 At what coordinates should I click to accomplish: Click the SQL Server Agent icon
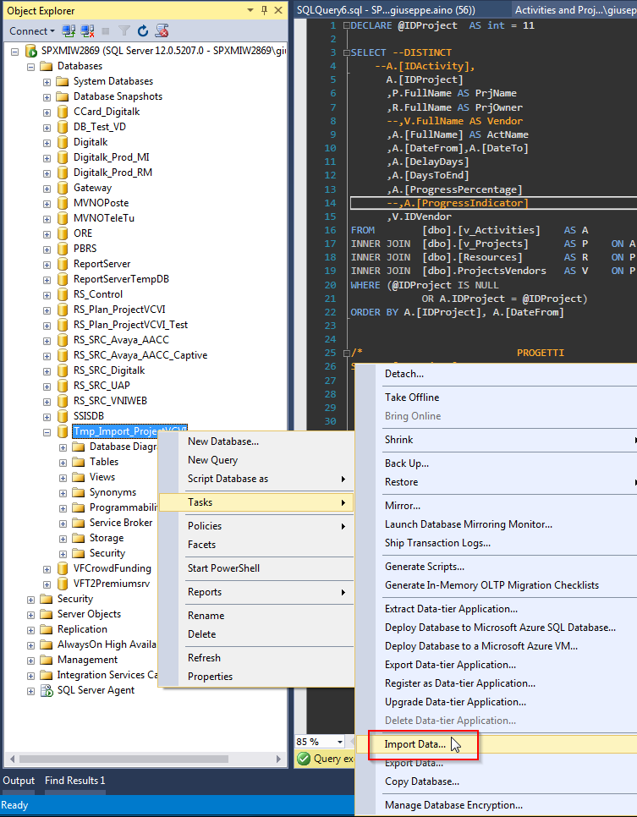click(47, 690)
